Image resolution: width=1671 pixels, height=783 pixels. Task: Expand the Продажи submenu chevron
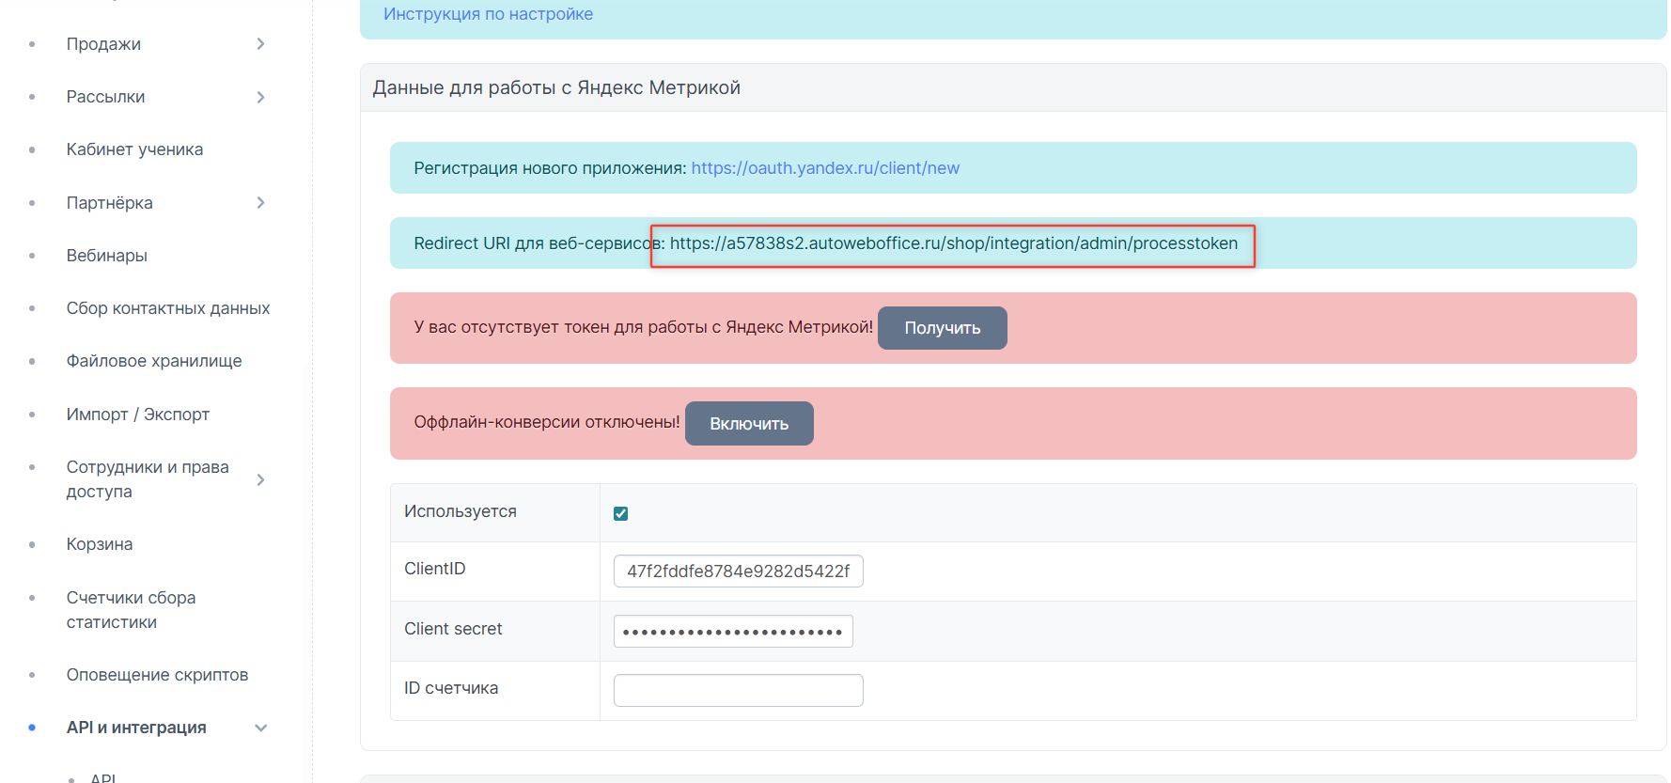point(260,44)
